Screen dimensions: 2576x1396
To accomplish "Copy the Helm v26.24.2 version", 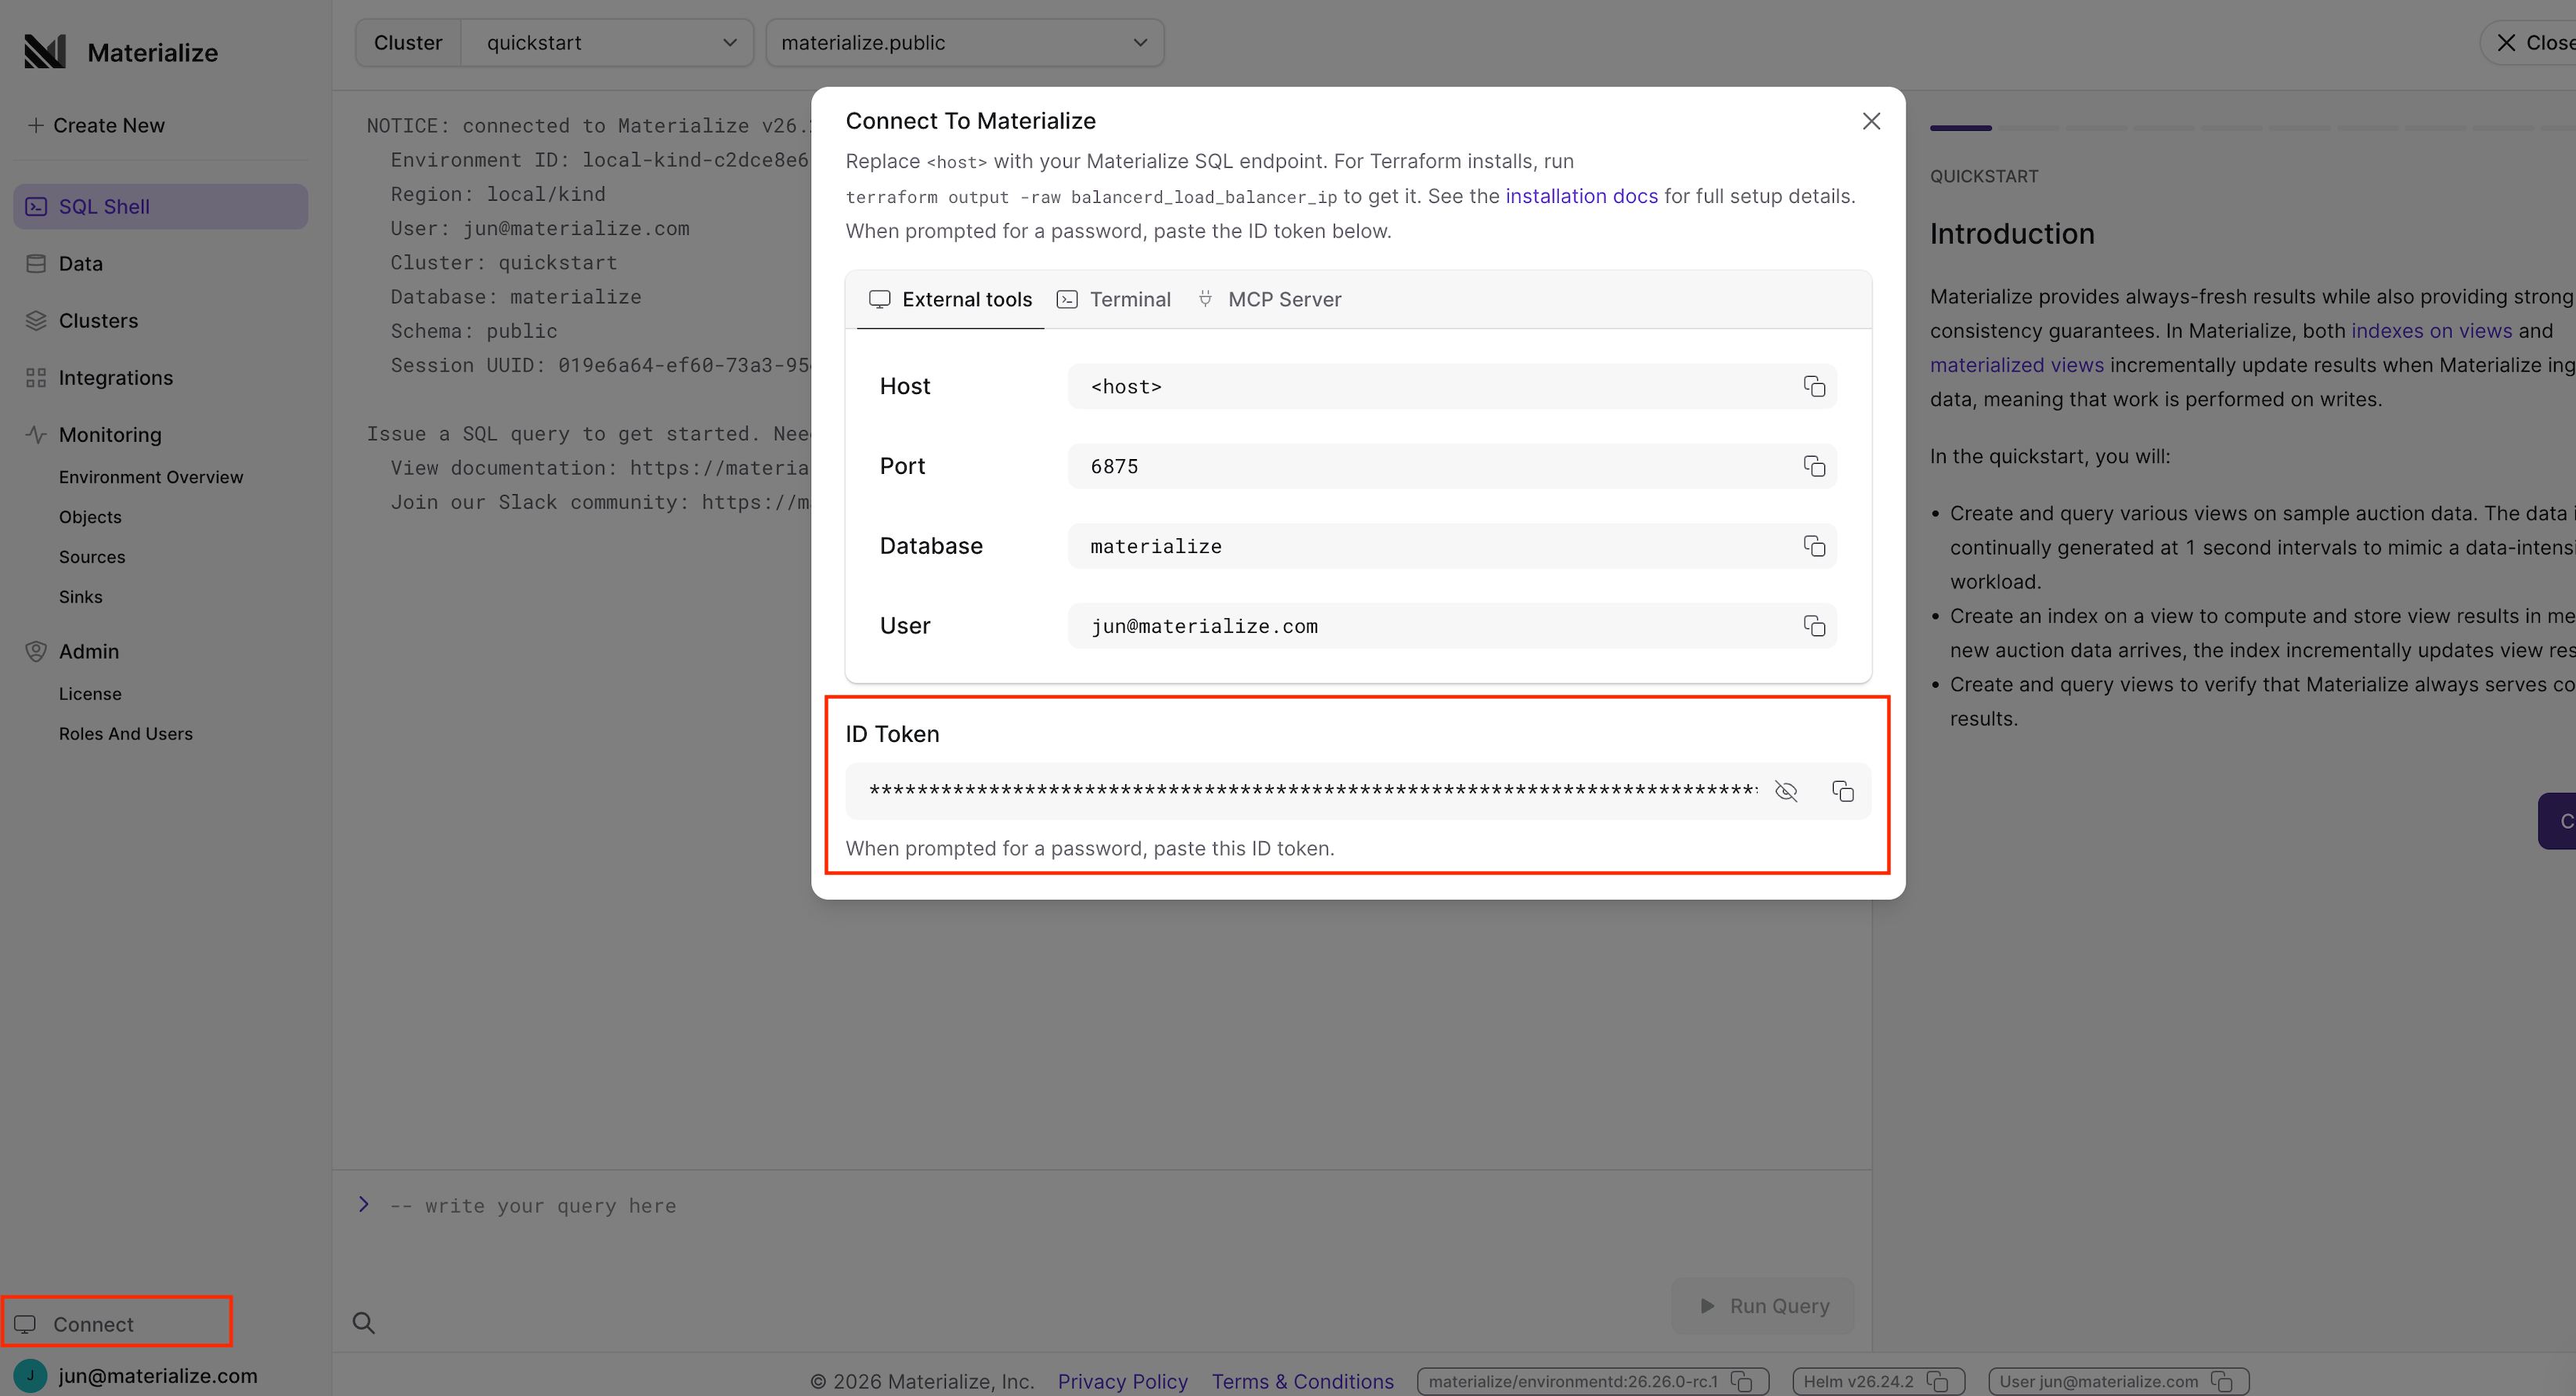I will 1937,1381.
